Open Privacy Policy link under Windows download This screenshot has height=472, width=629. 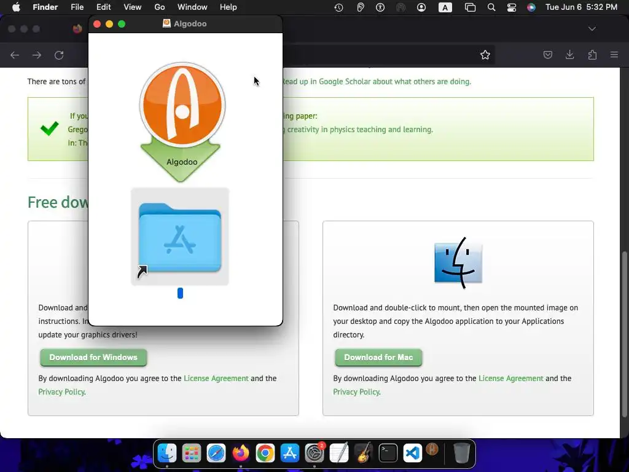coord(61,391)
